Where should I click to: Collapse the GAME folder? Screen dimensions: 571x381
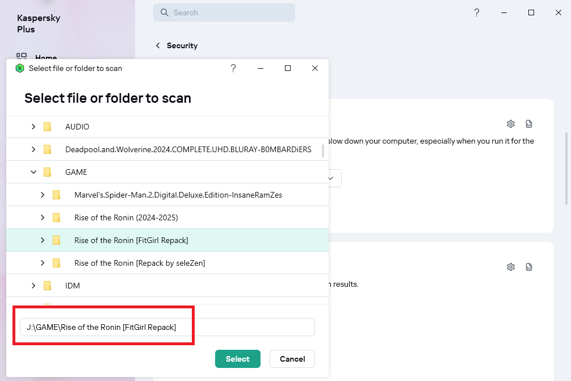(x=33, y=172)
